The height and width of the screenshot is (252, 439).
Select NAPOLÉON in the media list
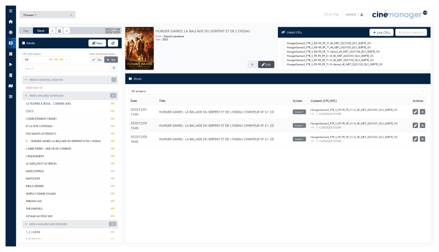(33, 178)
